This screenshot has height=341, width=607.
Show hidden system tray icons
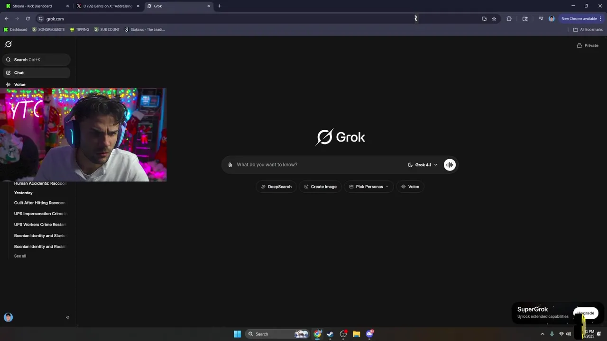point(543,334)
